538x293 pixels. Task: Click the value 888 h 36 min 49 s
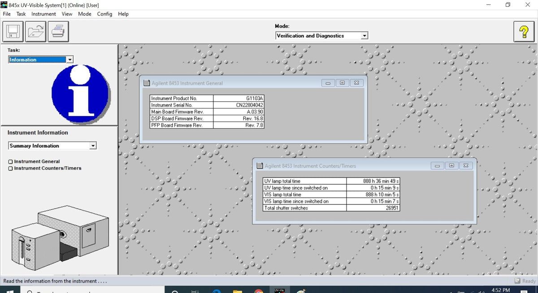pos(381,181)
